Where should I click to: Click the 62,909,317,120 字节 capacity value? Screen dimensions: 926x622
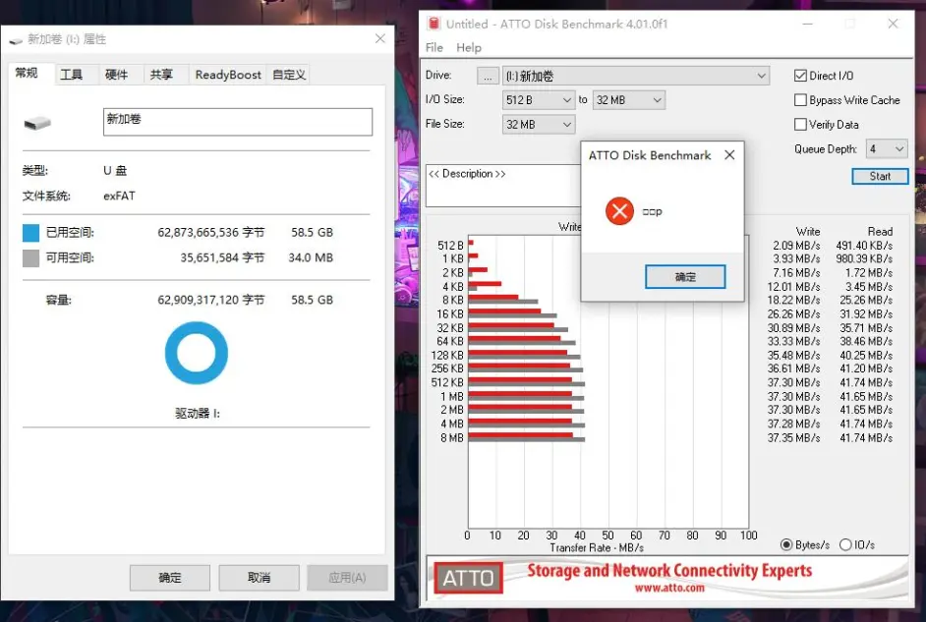coord(210,300)
